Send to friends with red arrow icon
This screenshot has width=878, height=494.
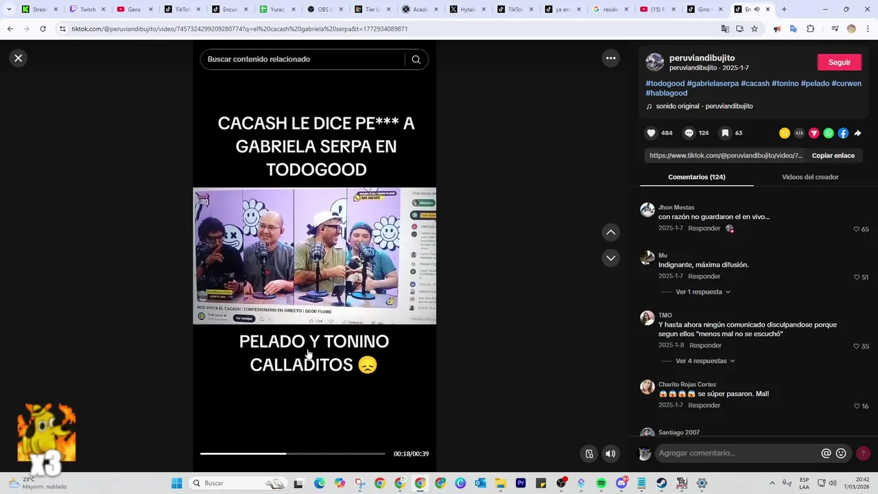[814, 133]
